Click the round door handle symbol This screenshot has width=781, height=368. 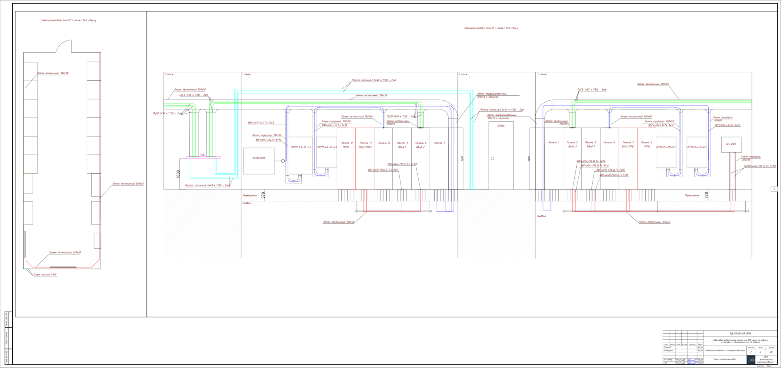492,159
